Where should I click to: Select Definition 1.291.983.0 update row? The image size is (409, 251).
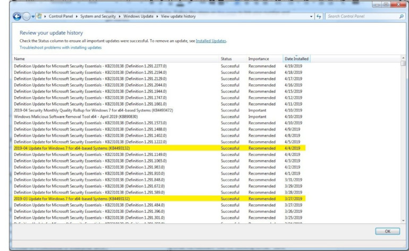pyautogui.click(x=159, y=167)
